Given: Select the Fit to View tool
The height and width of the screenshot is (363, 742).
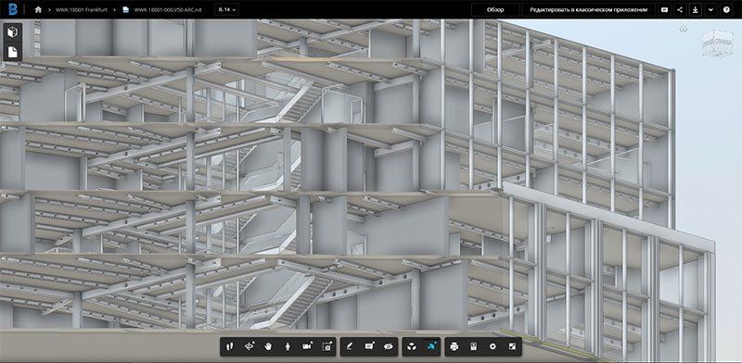Looking at the screenshot, I should (326, 346).
